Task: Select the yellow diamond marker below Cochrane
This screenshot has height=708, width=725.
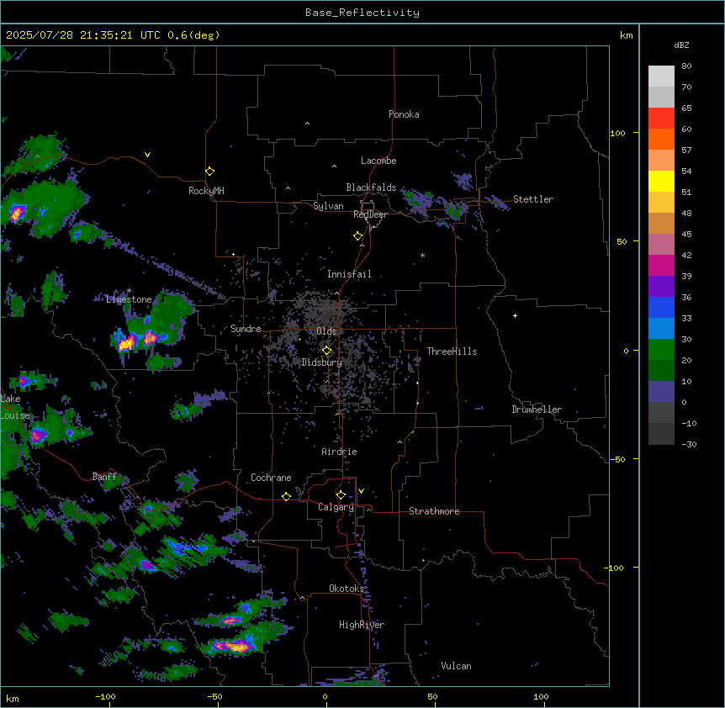Action: pyautogui.click(x=286, y=496)
